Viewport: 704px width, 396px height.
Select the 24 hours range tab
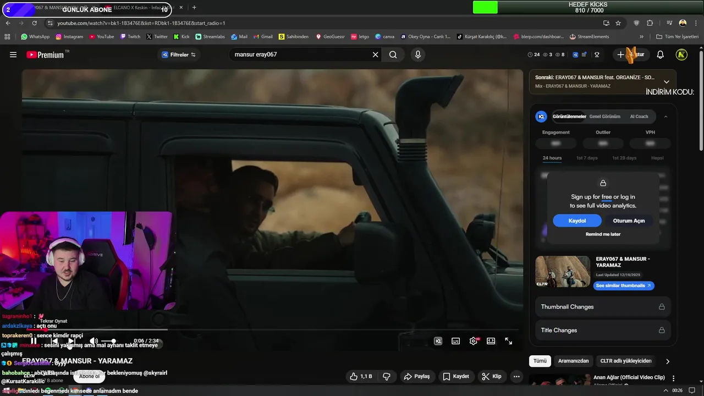(x=552, y=158)
